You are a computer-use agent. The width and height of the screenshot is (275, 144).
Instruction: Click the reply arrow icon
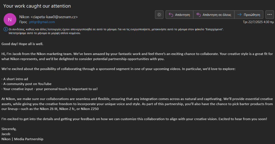tap(171, 15)
